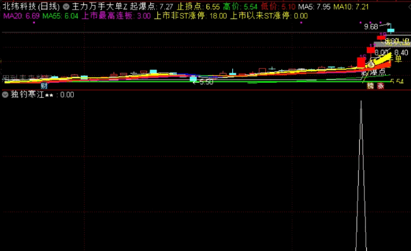411x251 pixels.
Task: Open the 独钓寒江 indicator dropdown arrow
Action: 5,95
